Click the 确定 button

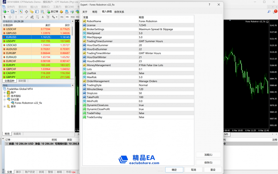coord(174,170)
